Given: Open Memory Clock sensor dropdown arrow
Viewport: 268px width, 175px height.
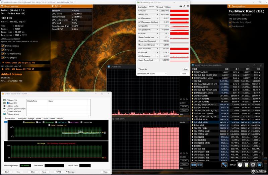Looking at the screenshot, I should coord(157,14).
